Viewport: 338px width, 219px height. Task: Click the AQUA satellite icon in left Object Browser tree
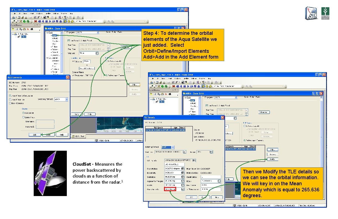(19, 37)
